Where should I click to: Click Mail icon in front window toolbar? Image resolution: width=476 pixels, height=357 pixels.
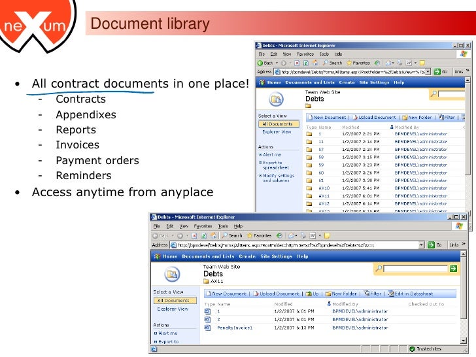pyautogui.click(x=292, y=235)
